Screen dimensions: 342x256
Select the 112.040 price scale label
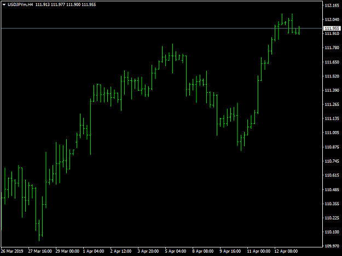pyautogui.click(x=332, y=20)
